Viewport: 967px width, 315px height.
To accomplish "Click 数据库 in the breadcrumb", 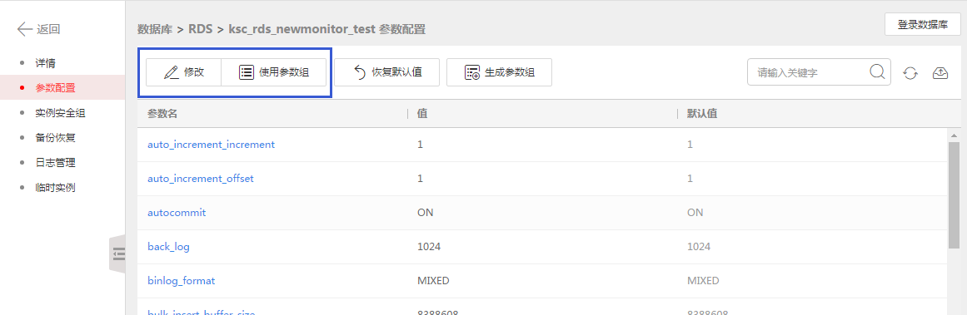I will [155, 29].
